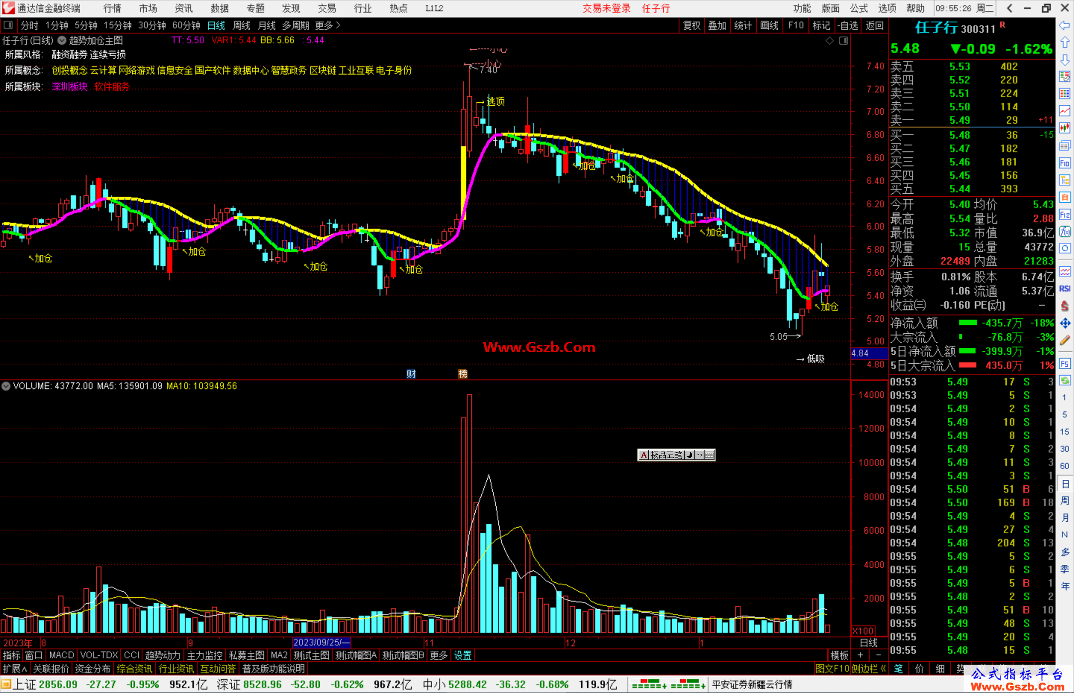
Task: Click the 画线 drawing button
Action: tap(769, 25)
